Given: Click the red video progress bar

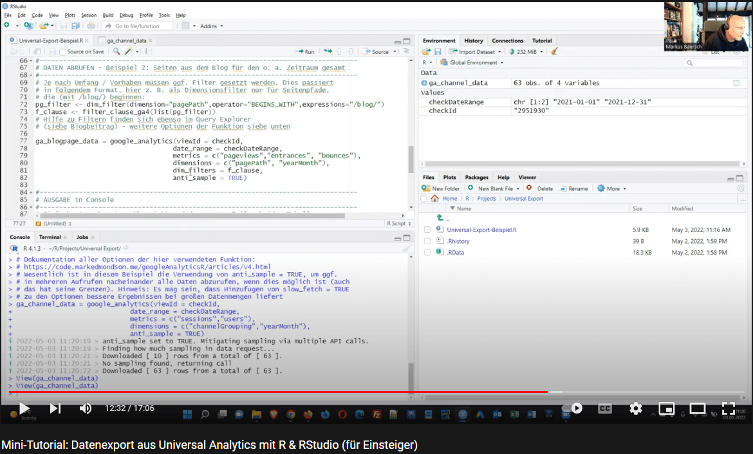Looking at the screenshot, I should click(278, 392).
